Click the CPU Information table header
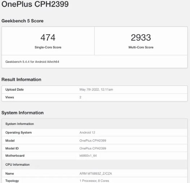 point(94,165)
